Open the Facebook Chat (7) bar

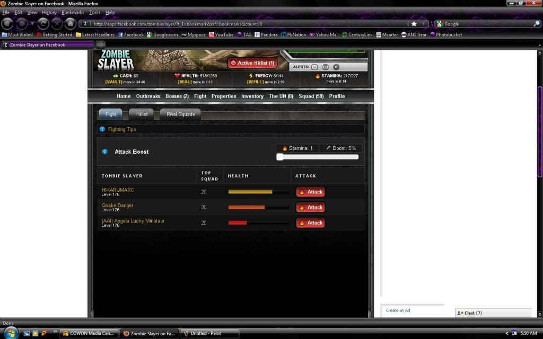point(493,313)
